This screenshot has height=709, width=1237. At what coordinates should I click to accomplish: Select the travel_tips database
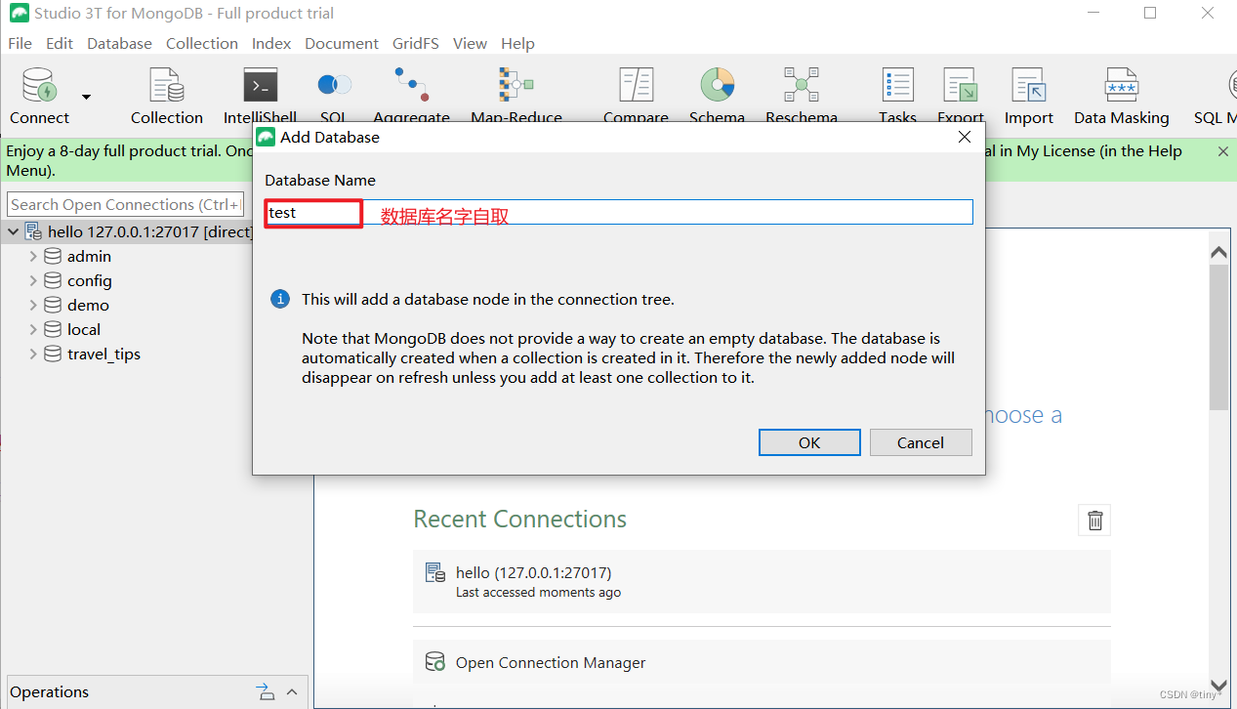[x=103, y=354]
